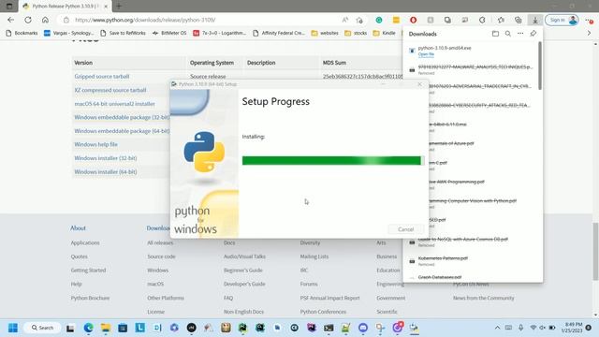Open the About footer heading

click(x=78, y=228)
